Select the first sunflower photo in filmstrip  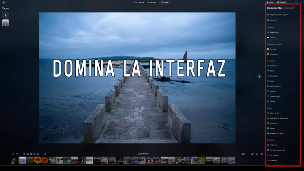pyautogui.click(x=37, y=160)
